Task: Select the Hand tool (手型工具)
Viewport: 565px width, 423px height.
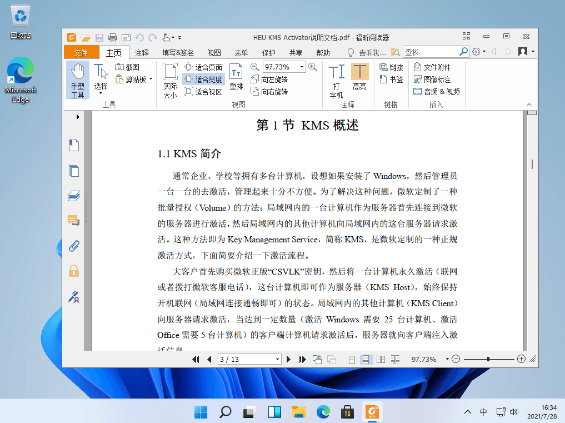Action: click(77, 81)
